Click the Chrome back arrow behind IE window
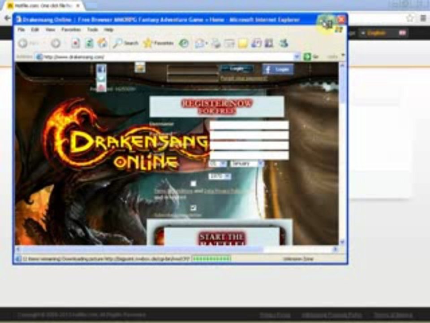 pos(7,18)
